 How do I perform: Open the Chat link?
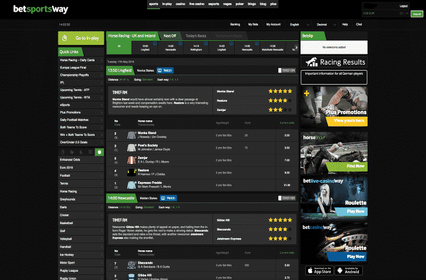[359, 24]
